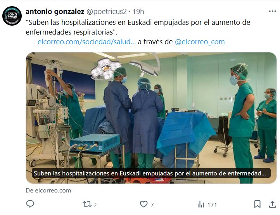
Task: Open antonio gonzalez profile name
Action: (55, 11)
